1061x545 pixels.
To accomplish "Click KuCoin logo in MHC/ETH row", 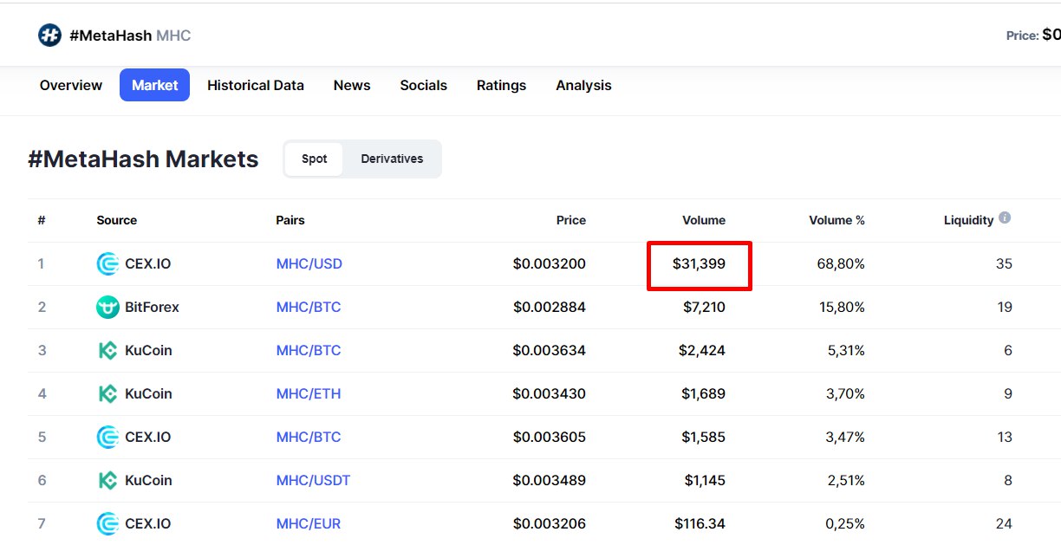I will point(107,393).
